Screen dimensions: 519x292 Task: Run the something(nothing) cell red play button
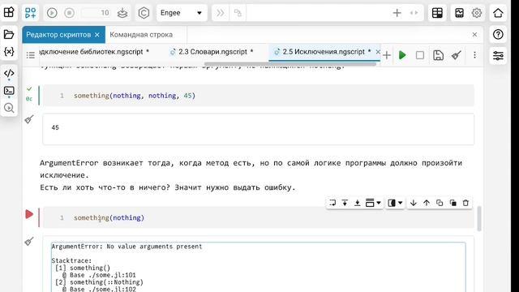coord(29,214)
